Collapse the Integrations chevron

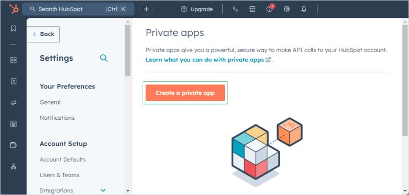(x=103, y=190)
